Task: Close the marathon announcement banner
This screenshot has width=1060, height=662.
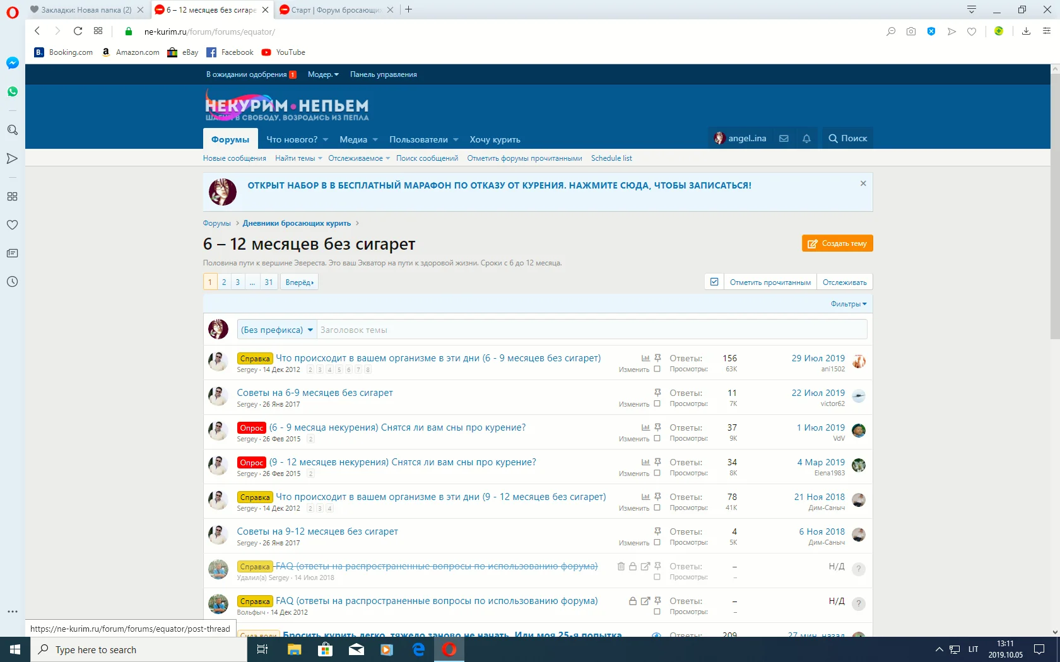Action: 863,183
